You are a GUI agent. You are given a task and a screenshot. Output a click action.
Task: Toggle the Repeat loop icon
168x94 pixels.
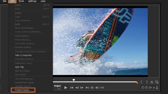pos(92,88)
